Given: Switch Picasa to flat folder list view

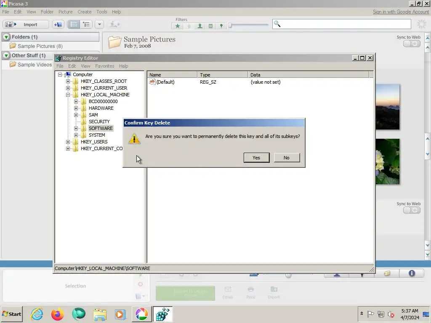Looking at the screenshot, I should (74, 24).
